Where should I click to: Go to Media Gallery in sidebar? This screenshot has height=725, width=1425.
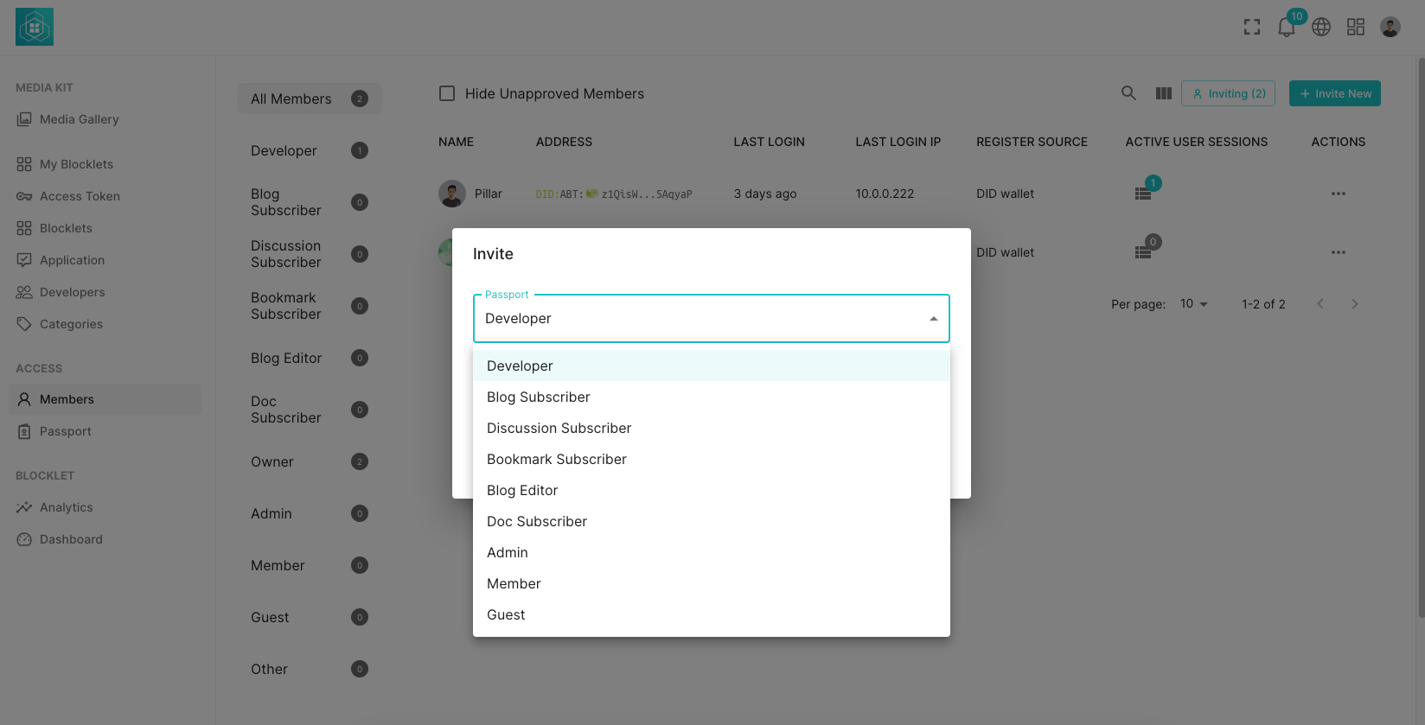click(x=79, y=119)
